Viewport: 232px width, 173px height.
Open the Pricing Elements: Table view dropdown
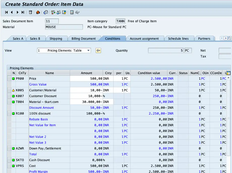coord(64,50)
